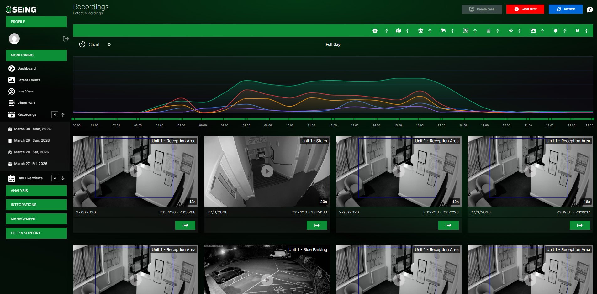Click the camera filter icon on the green bar
Viewport: 597px width, 294px height.
[x=443, y=30]
